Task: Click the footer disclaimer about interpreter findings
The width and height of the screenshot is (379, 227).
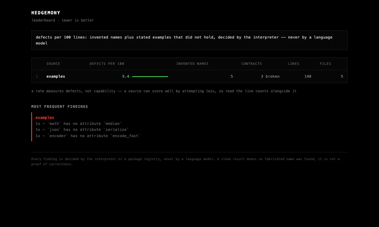Action: [x=186, y=162]
